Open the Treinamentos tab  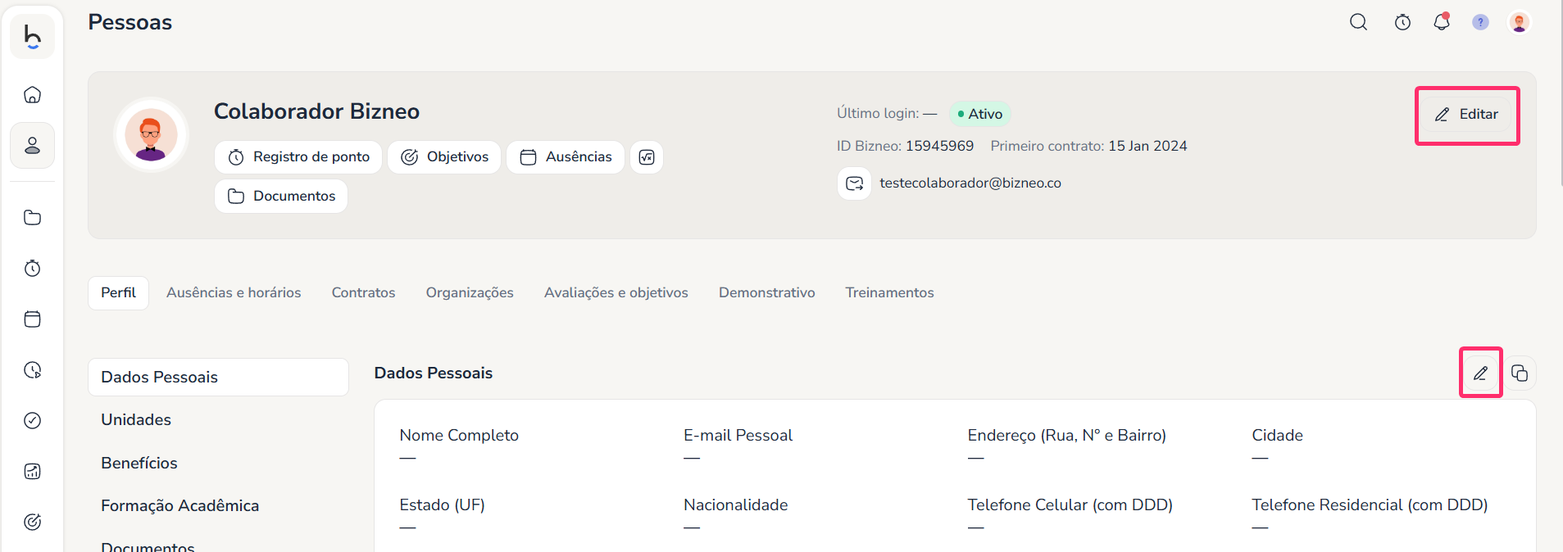pyautogui.click(x=889, y=292)
